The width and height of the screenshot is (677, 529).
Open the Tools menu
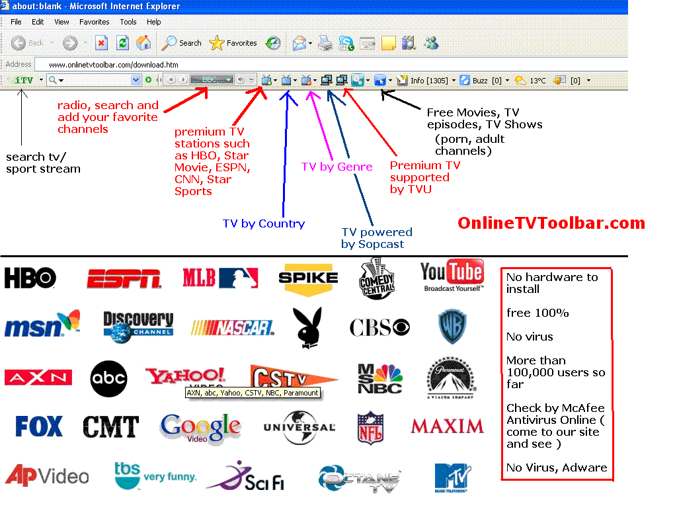pyautogui.click(x=128, y=22)
